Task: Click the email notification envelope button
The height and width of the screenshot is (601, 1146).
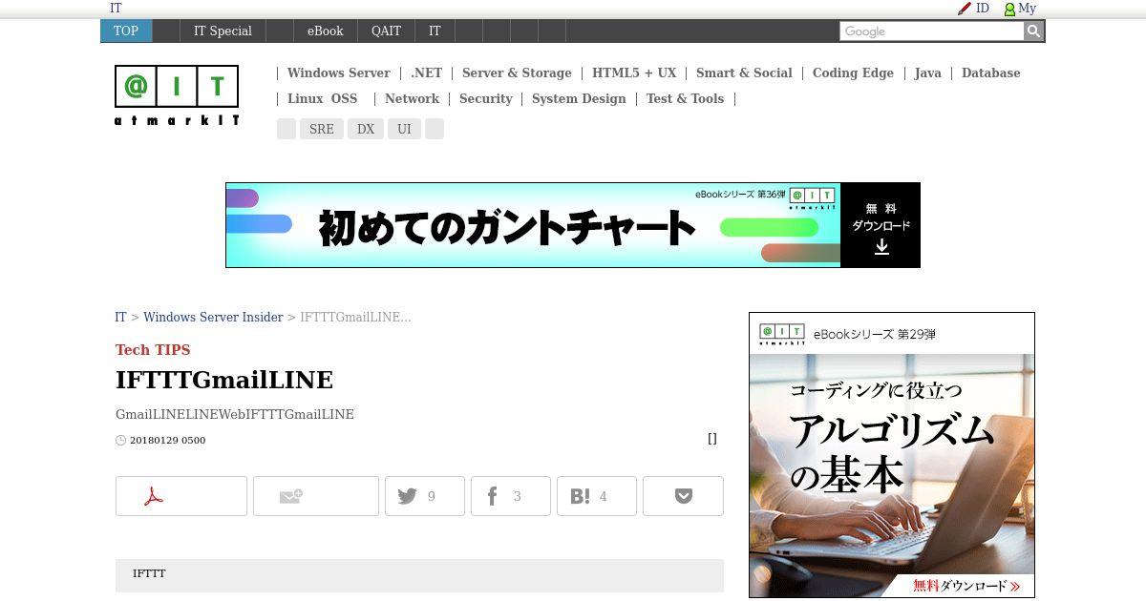Action: tap(316, 496)
